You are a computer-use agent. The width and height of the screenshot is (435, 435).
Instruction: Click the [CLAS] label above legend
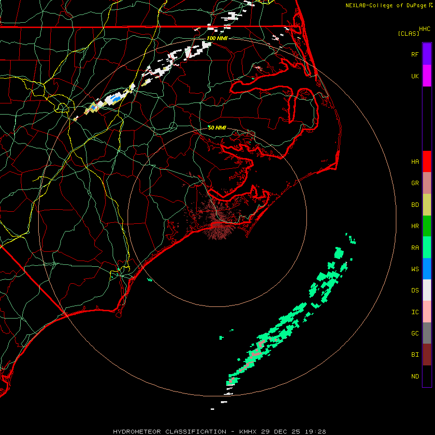pyautogui.click(x=408, y=33)
